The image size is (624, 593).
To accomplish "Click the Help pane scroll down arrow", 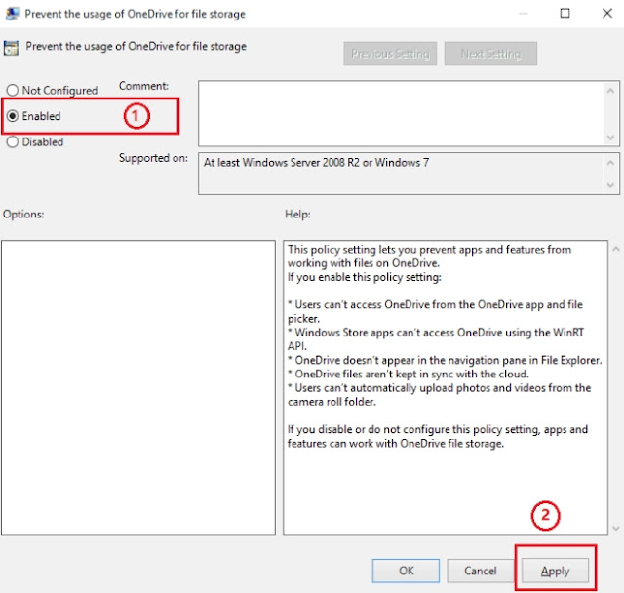I will pos(616,528).
